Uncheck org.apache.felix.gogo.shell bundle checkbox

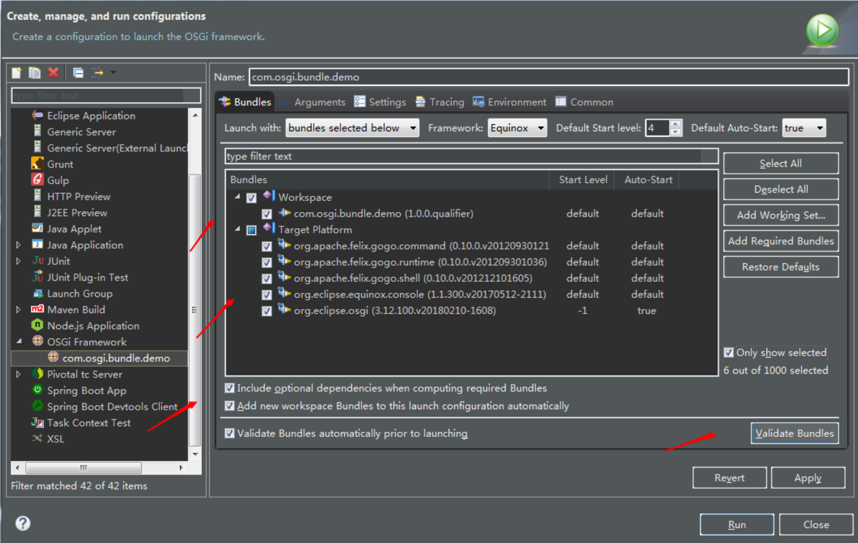[x=267, y=279]
